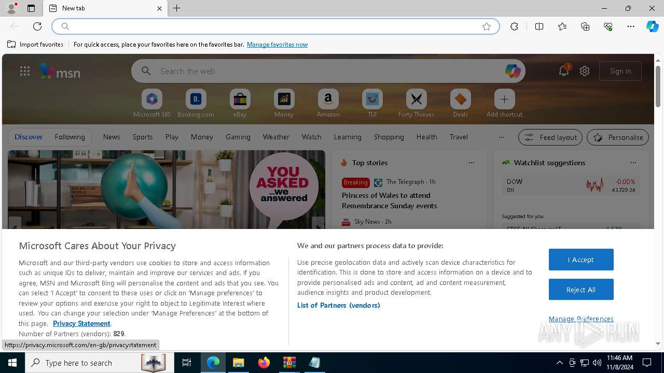Open the Extensions puzzle icon
The width and height of the screenshot is (664, 373).
tap(514, 26)
